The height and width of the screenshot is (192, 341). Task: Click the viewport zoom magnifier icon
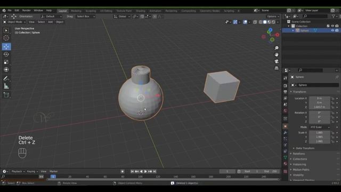277,48
